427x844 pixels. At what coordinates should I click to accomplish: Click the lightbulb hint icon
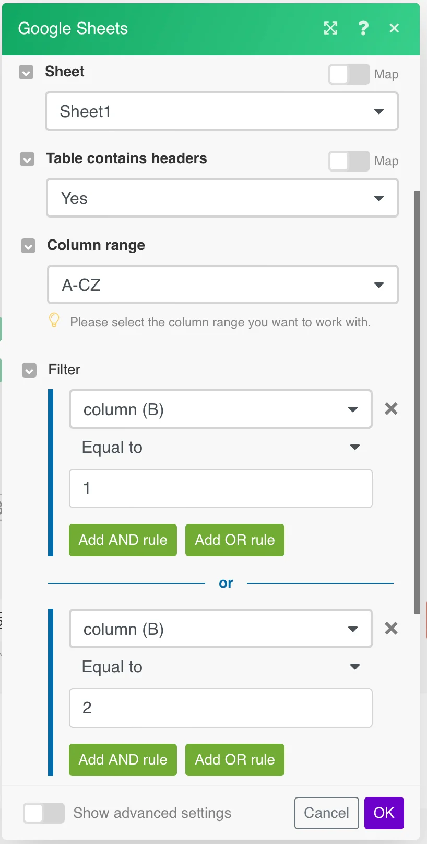pyautogui.click(x=54, y=320)
